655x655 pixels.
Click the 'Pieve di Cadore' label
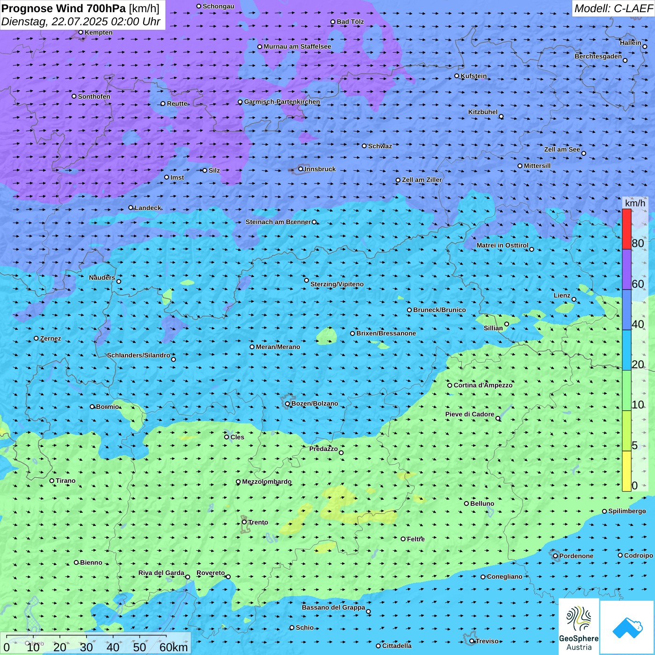tap(470, 414)
